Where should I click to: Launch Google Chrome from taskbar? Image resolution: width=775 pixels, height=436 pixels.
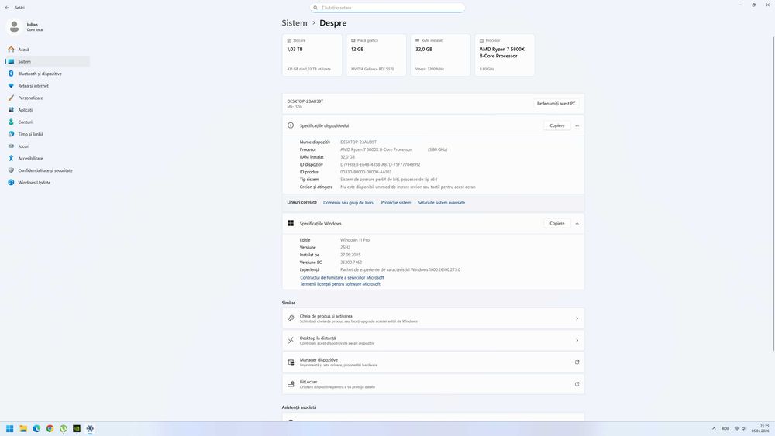tap(50, 428)
